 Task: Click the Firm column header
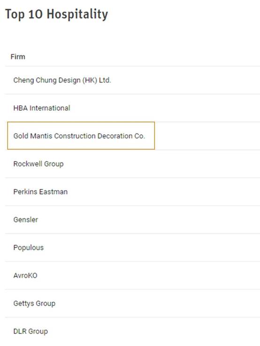(18, 57)
